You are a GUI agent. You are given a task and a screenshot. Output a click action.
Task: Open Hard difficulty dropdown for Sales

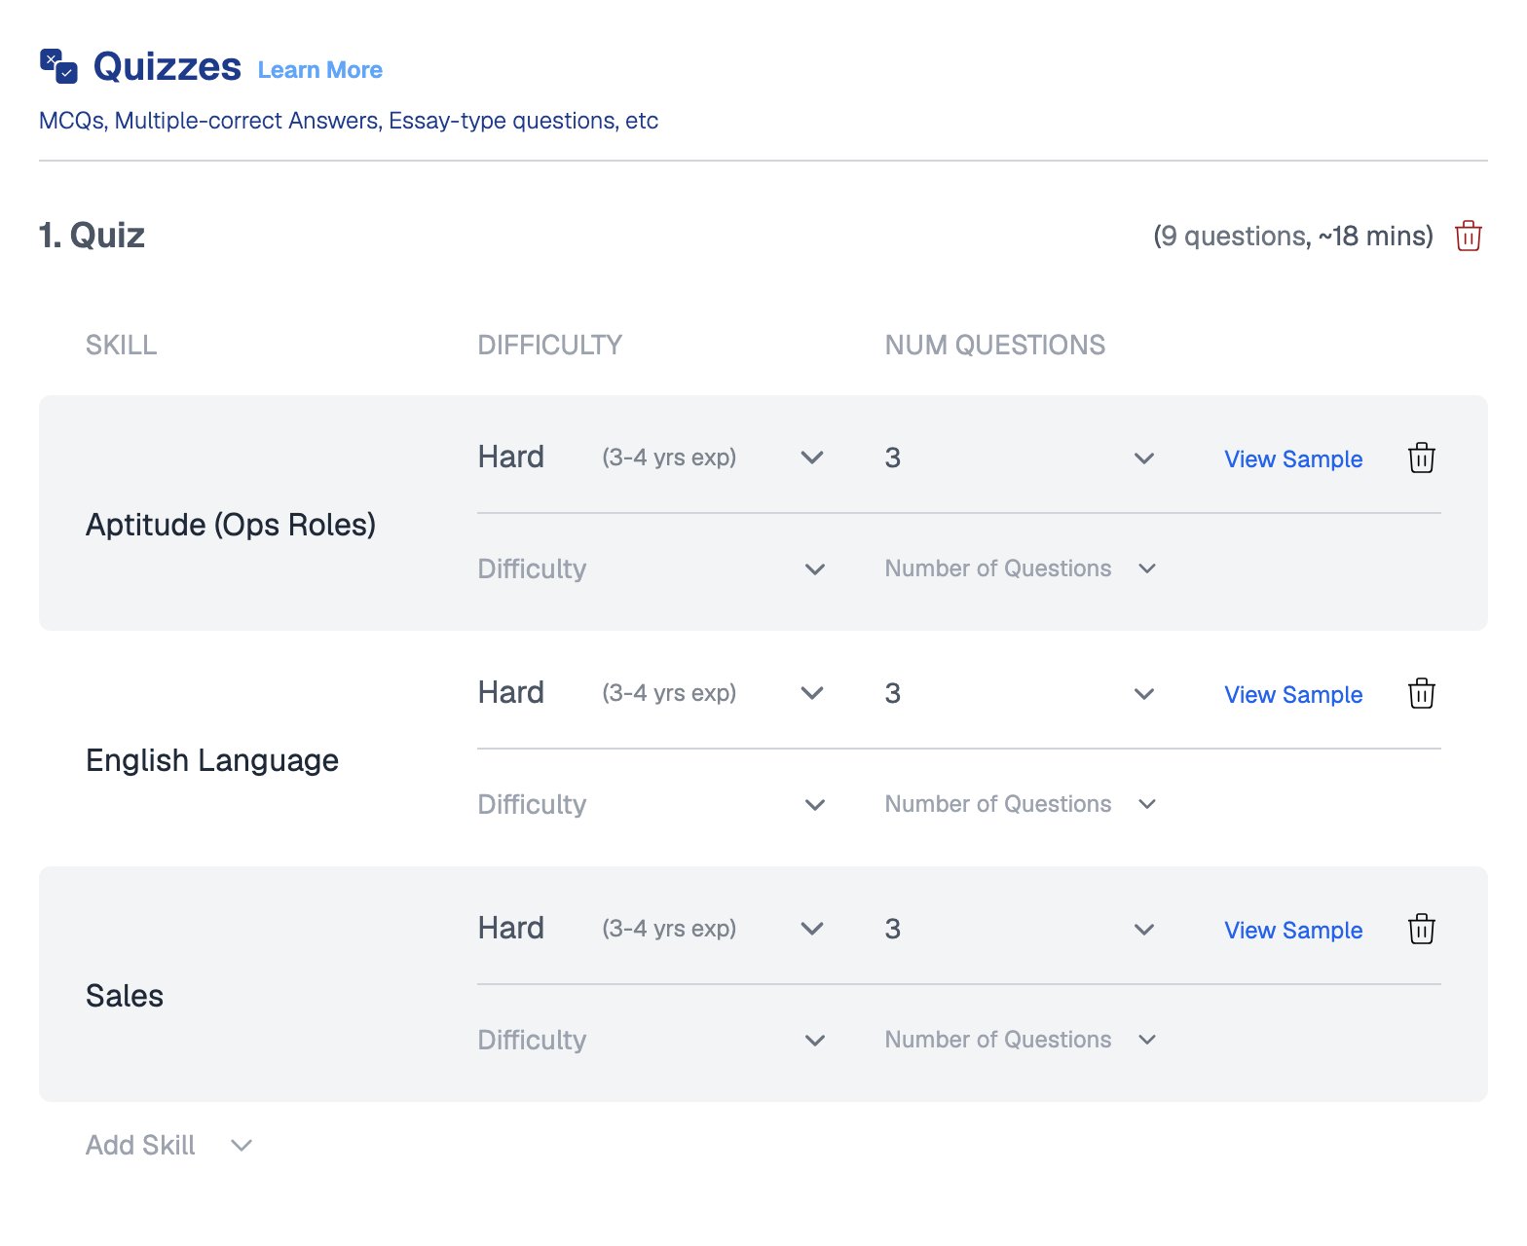tap(652, 928)
